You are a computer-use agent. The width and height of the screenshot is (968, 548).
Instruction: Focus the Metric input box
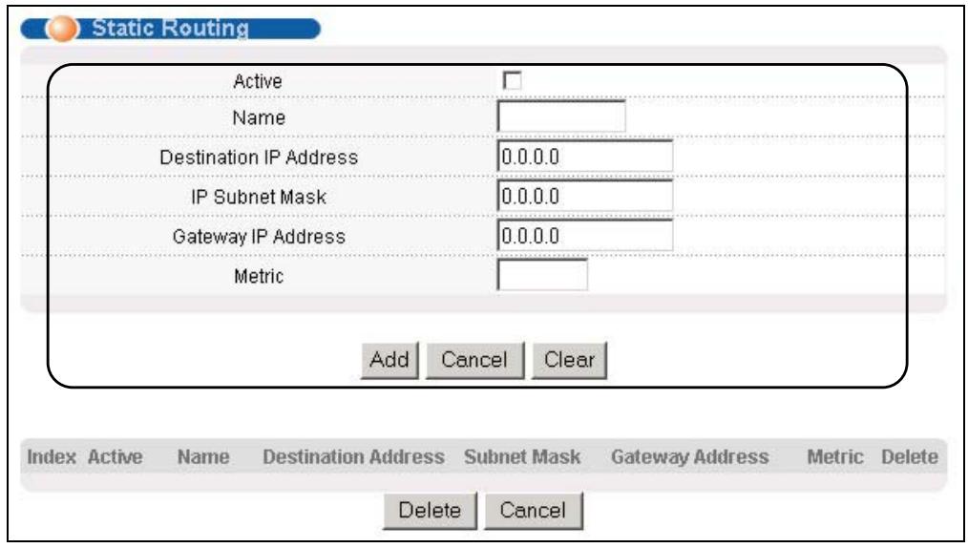[x=542, y=275]
